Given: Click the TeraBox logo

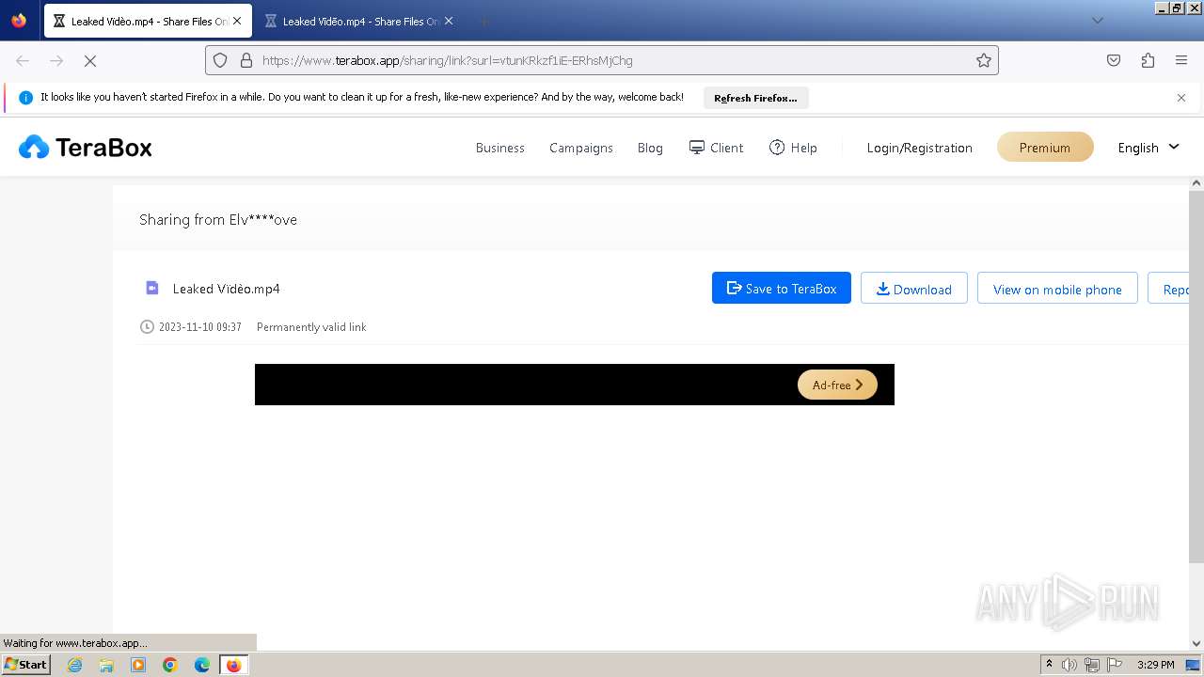Looking at the screenshot, I should click(86, 147).
